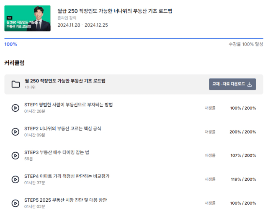Open STEP4 아파트 가격 적정성 판단하는 비교평가

[67, 176]
